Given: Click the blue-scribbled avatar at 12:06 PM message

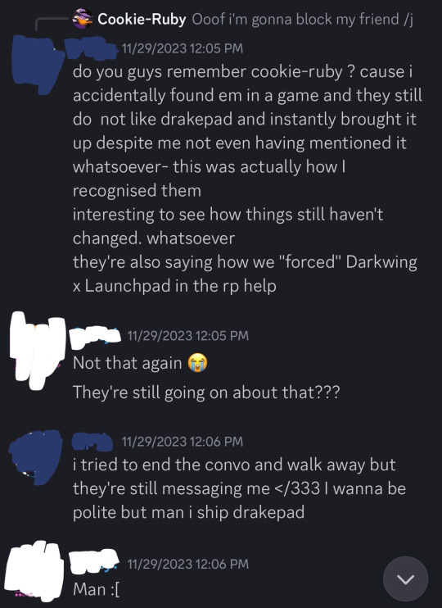Looking at the screenshot, I should click(36, 457).
